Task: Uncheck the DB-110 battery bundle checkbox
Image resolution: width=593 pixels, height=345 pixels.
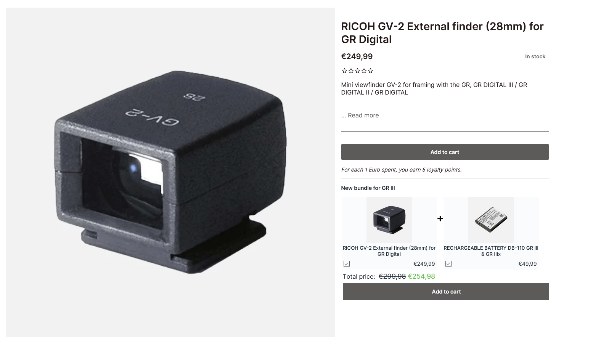Action: click(448, 264)
